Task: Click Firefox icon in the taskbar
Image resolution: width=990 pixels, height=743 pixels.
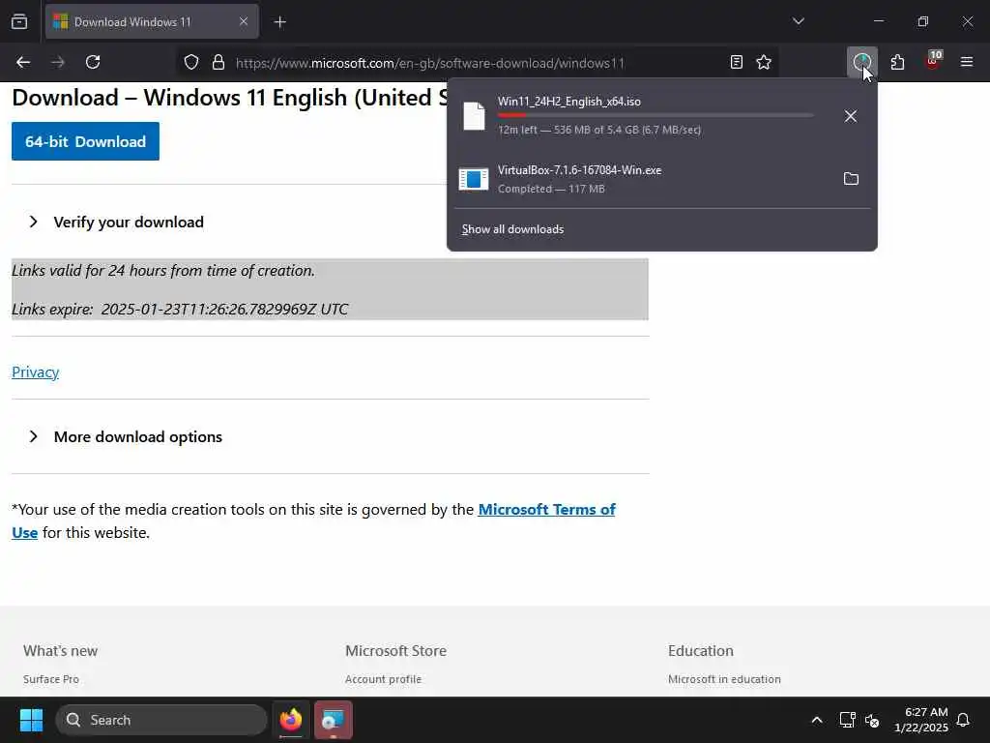Action: [290, 720]
